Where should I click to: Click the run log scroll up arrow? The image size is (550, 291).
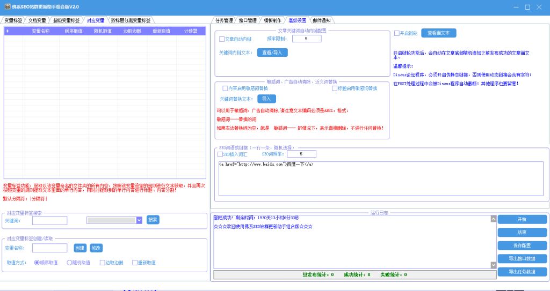tap(493, 219)
